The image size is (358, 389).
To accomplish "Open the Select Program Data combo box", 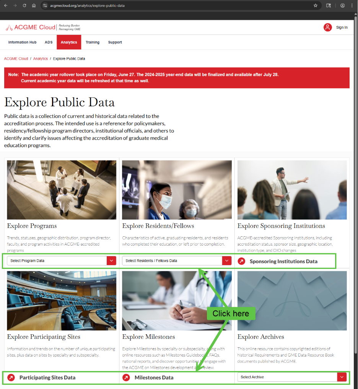I will pos(62,261).
